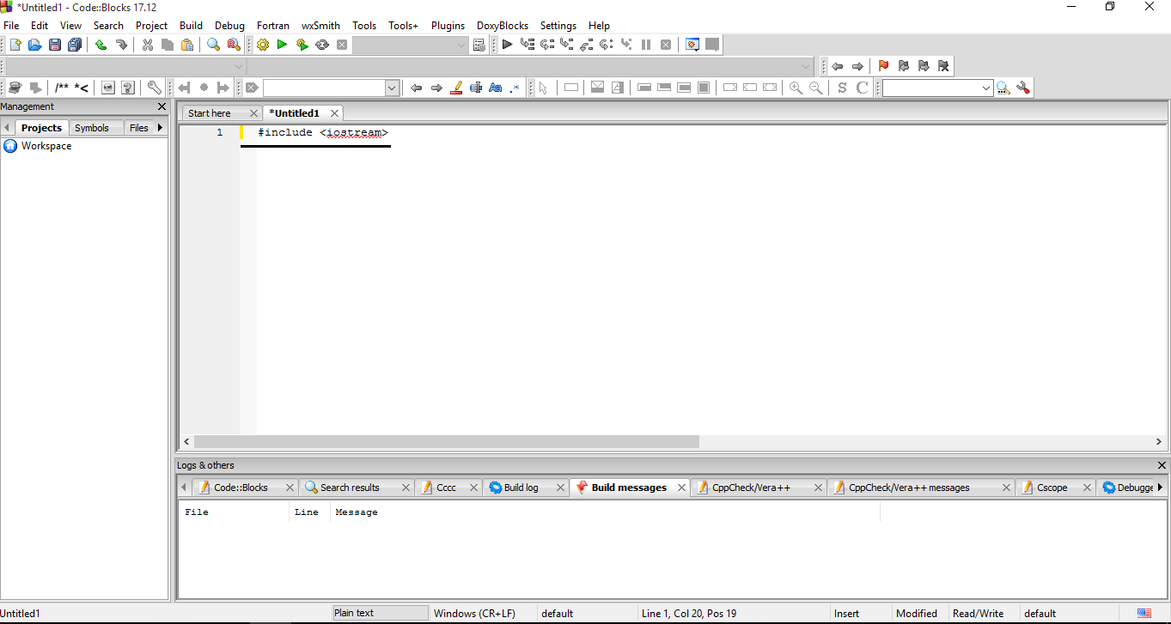
Task: Open Replace with the red magnifier icon
Action: pos(233,44)
